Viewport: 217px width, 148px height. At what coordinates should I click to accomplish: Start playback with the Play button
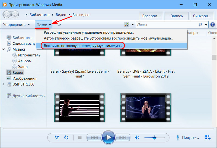108,137
